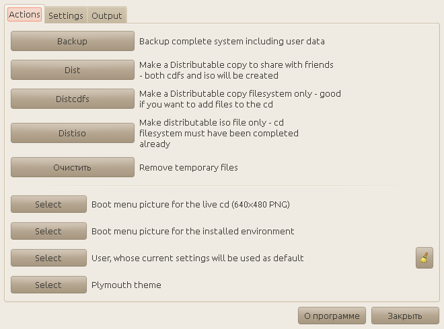The image size is (444, 329).
Task: Switch to the Settings tab
Action: [x=66, y=15]
